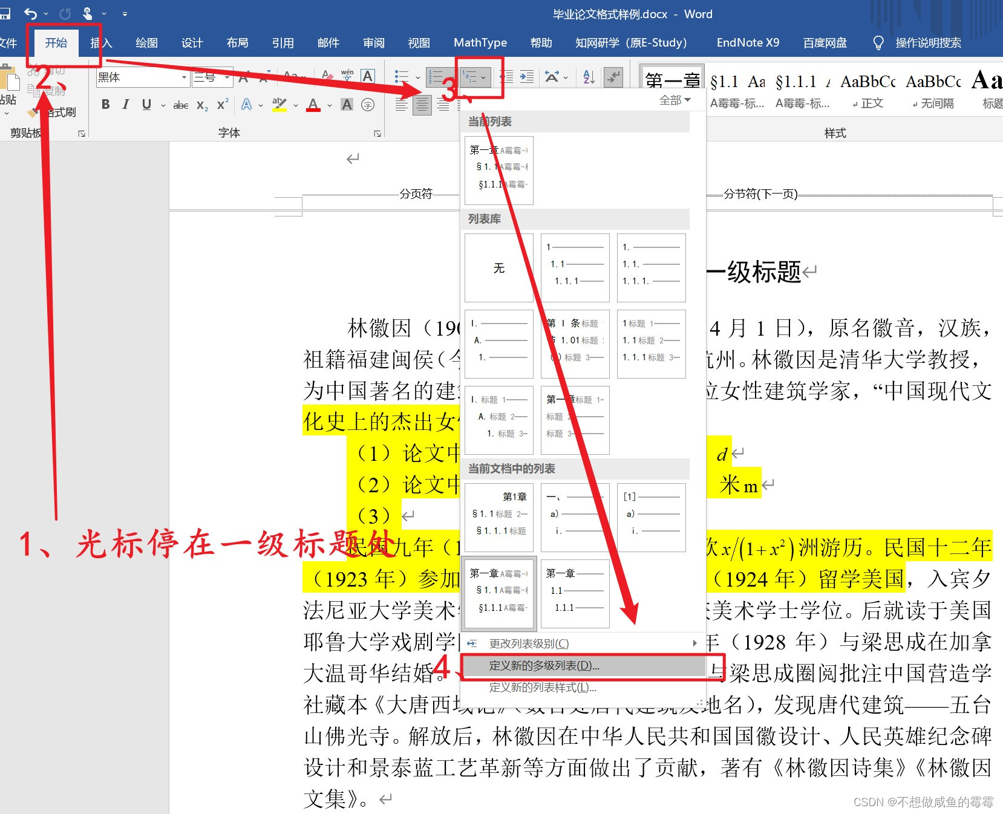This screenshot has height=814, width=1003.
Task: Open the 全部 filter dropdown
Action: click(675, 100)
